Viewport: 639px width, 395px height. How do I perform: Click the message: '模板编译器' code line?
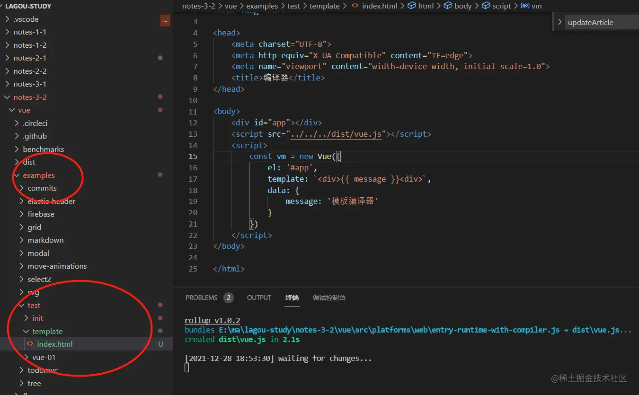(331, 202)
